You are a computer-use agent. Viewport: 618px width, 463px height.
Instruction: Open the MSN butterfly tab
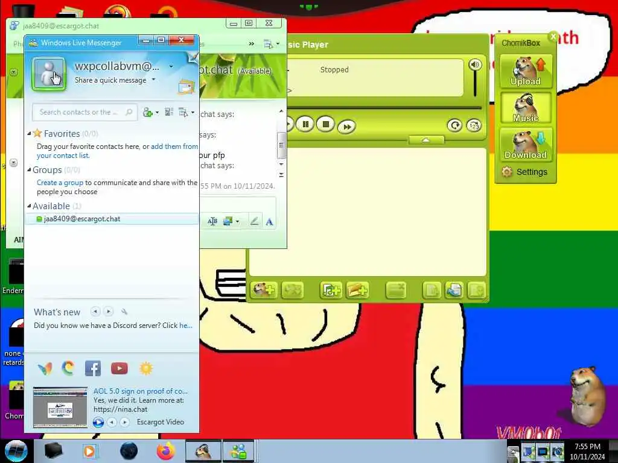click(45, 369)
